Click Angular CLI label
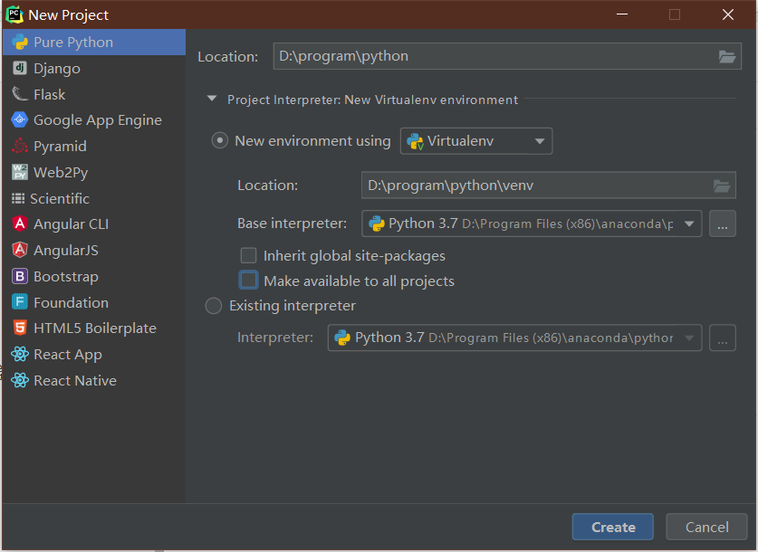 (71, 224)
